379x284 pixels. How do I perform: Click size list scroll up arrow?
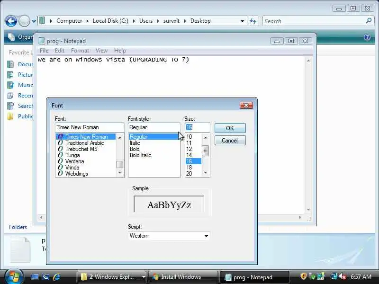tap(206, 137)
